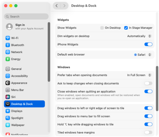Turn off iPhone Widgets toggle
The image size is (159, 137).
148,44
